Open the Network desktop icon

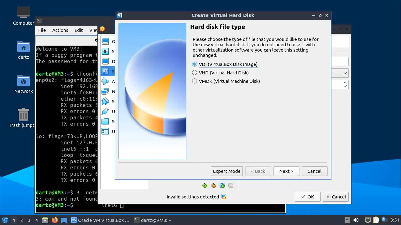point(23,84)
